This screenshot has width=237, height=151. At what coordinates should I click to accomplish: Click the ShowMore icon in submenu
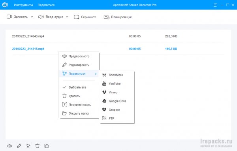[x=104, y=75]
